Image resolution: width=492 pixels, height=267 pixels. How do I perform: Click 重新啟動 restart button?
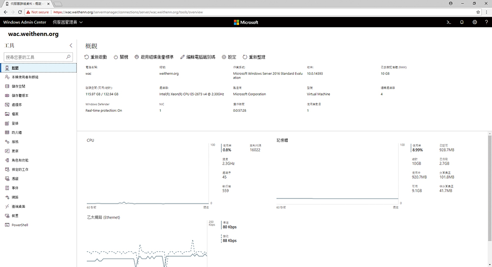click(96, 57)
